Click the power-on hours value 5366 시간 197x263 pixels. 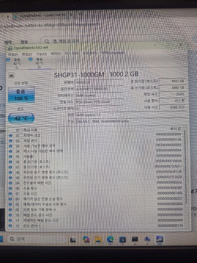(172, 107)
